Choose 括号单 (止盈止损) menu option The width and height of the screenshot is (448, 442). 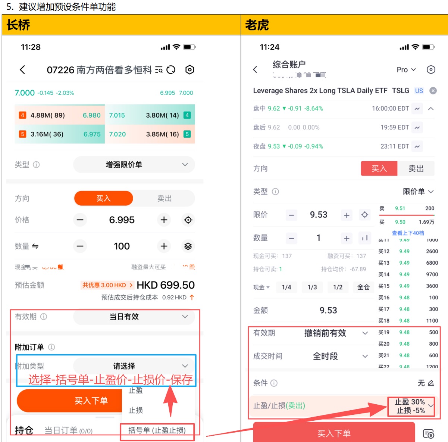[157, 430]
